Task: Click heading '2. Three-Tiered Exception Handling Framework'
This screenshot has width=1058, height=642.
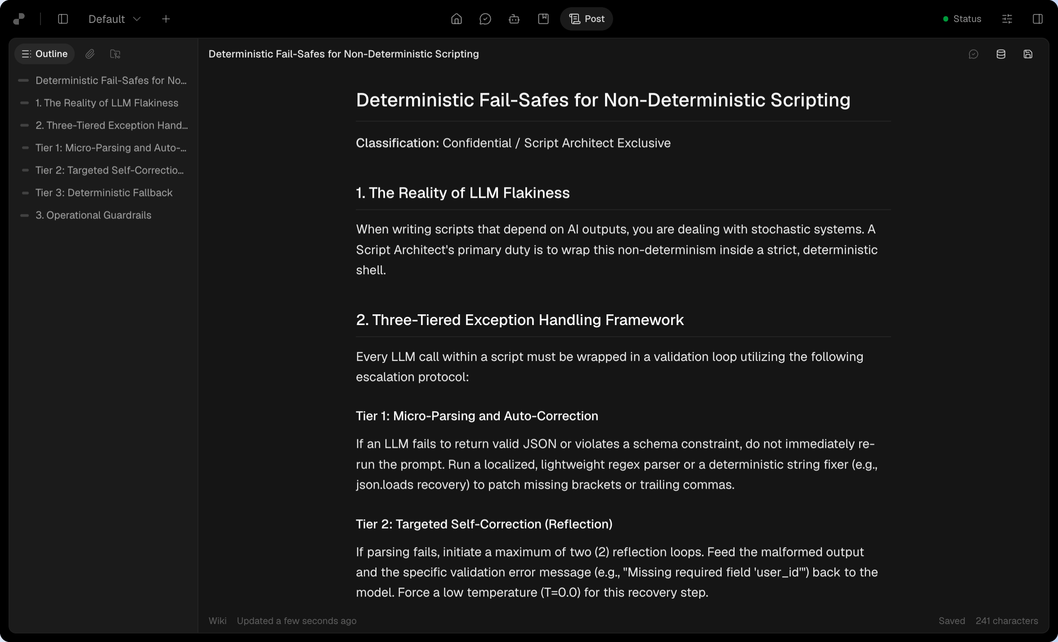Action: [520, 320]
